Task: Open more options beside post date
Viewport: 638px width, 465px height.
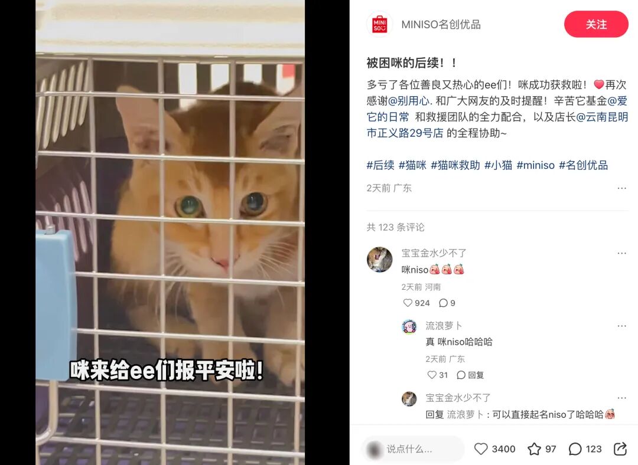Action: click(x=621, y=188)
